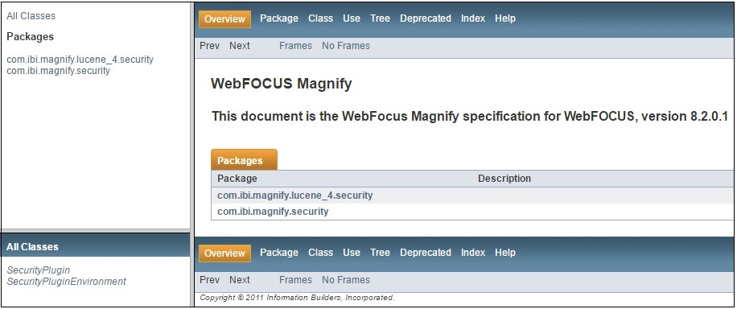Image resolution: width=737 pixels, height=309 pixels.
Task: Open Deprecated in the top navigation bar
Action: pos(426,19)
